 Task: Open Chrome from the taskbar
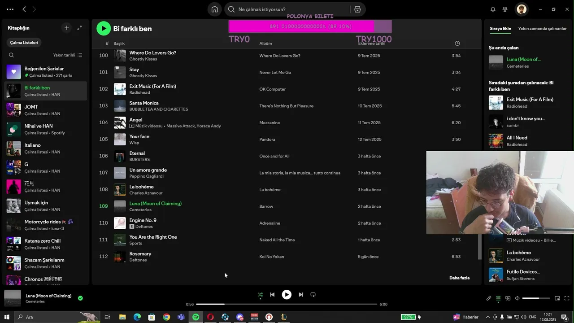(166, 317)
